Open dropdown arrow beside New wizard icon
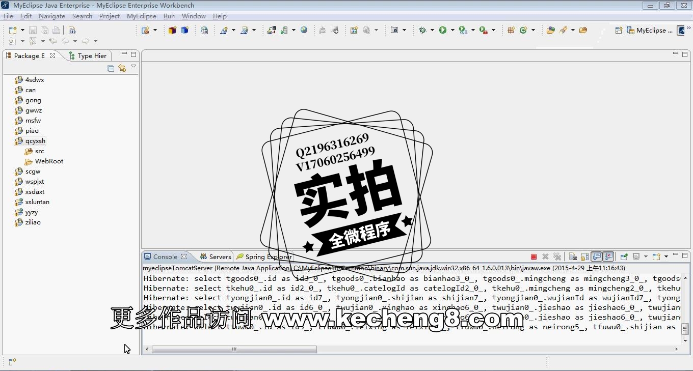Viewport: 693px width, 371px height. point(22,31)
